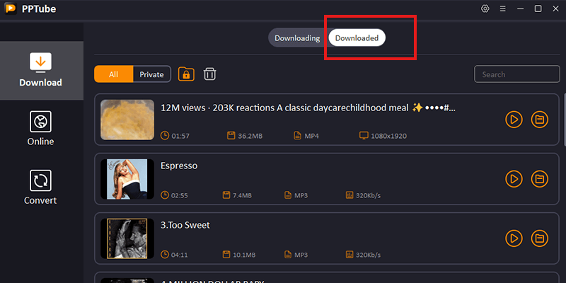Open the Convert section in sidebar
Image resolution: width=566 pixels, height=283 pixels.
click(x=41, y=187)
